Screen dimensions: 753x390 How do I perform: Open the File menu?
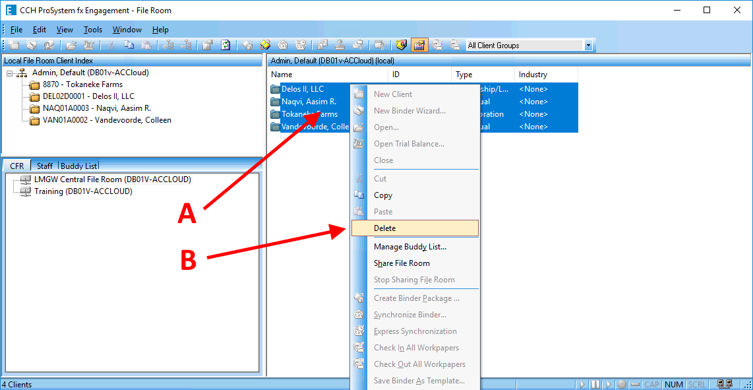(x=16, y=30)
